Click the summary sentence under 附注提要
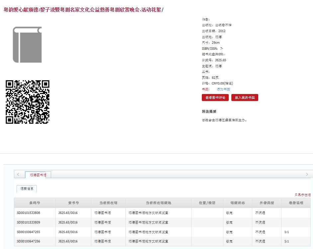313x249 pixels. click(x=224, y=120)
